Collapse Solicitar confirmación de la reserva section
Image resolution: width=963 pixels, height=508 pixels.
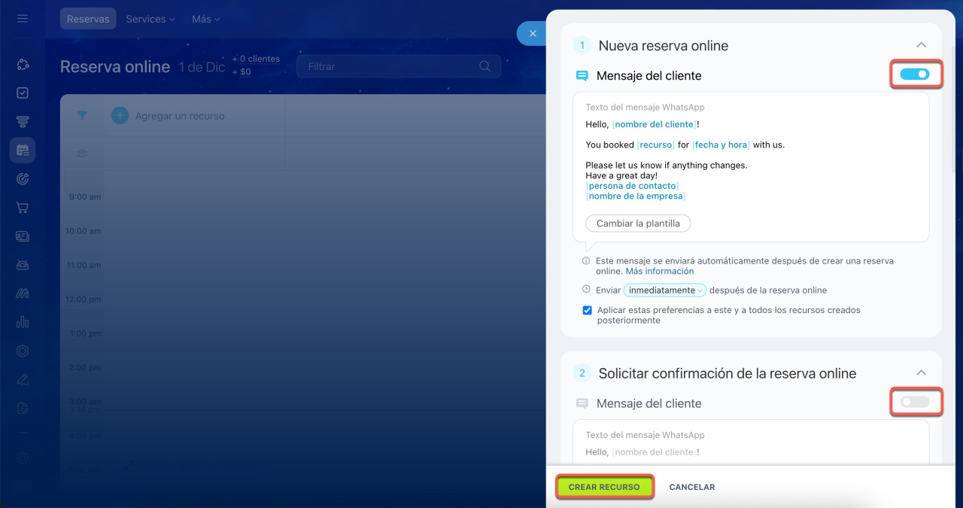[921, 373]
